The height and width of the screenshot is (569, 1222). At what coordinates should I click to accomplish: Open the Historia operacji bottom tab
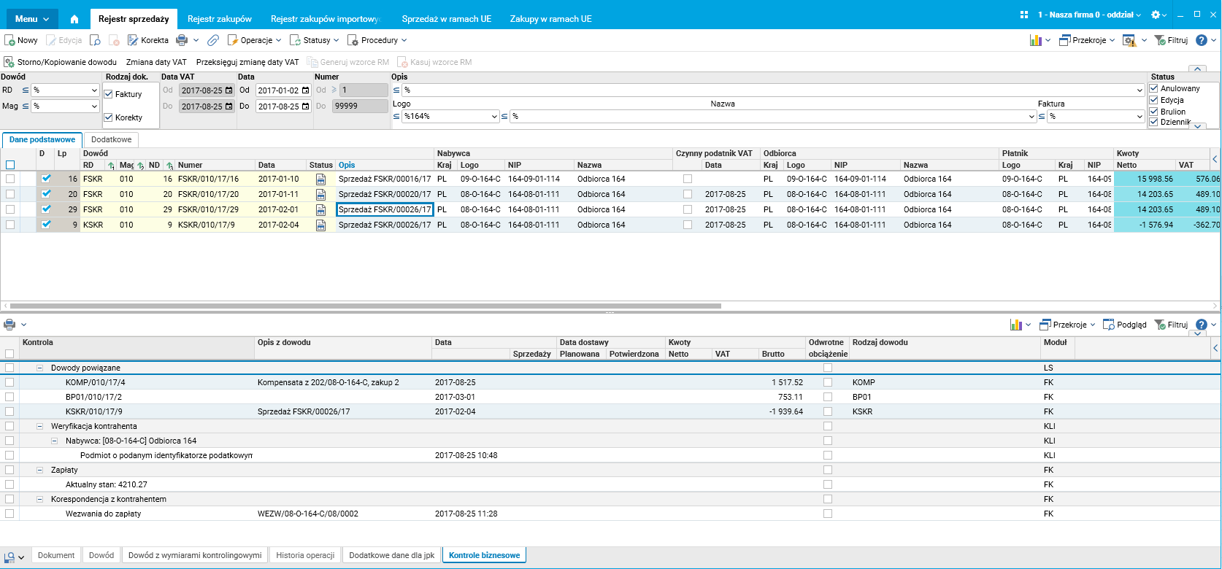[x=305, y=555]
